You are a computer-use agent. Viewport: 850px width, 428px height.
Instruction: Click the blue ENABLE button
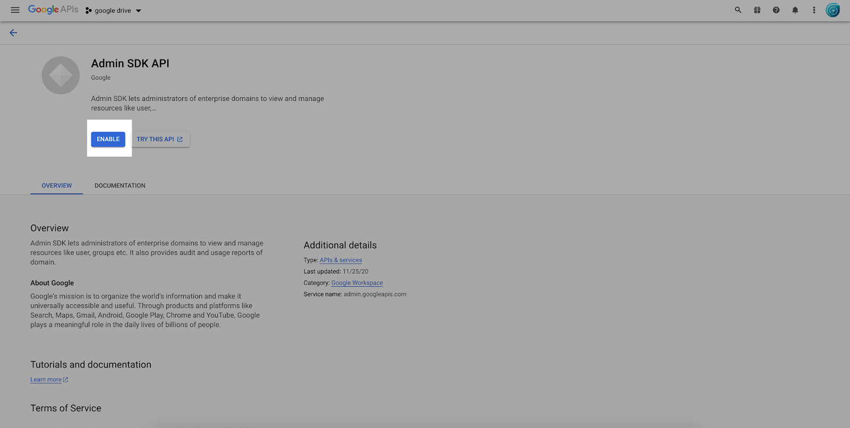click(108, 139)
